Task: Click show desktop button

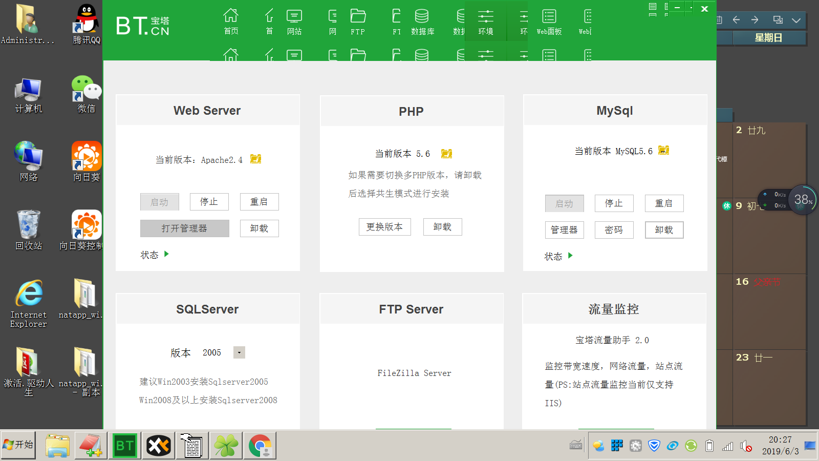Action: 810,445
